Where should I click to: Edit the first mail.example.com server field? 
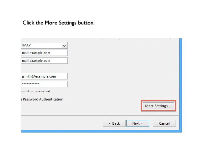45,53
